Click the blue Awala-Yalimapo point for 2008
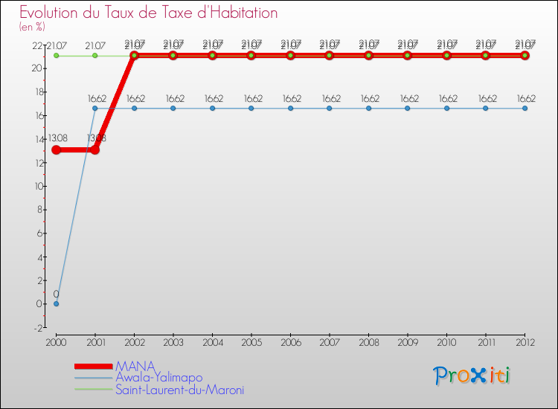Viewport: 558px width, 409px height. 369,108
